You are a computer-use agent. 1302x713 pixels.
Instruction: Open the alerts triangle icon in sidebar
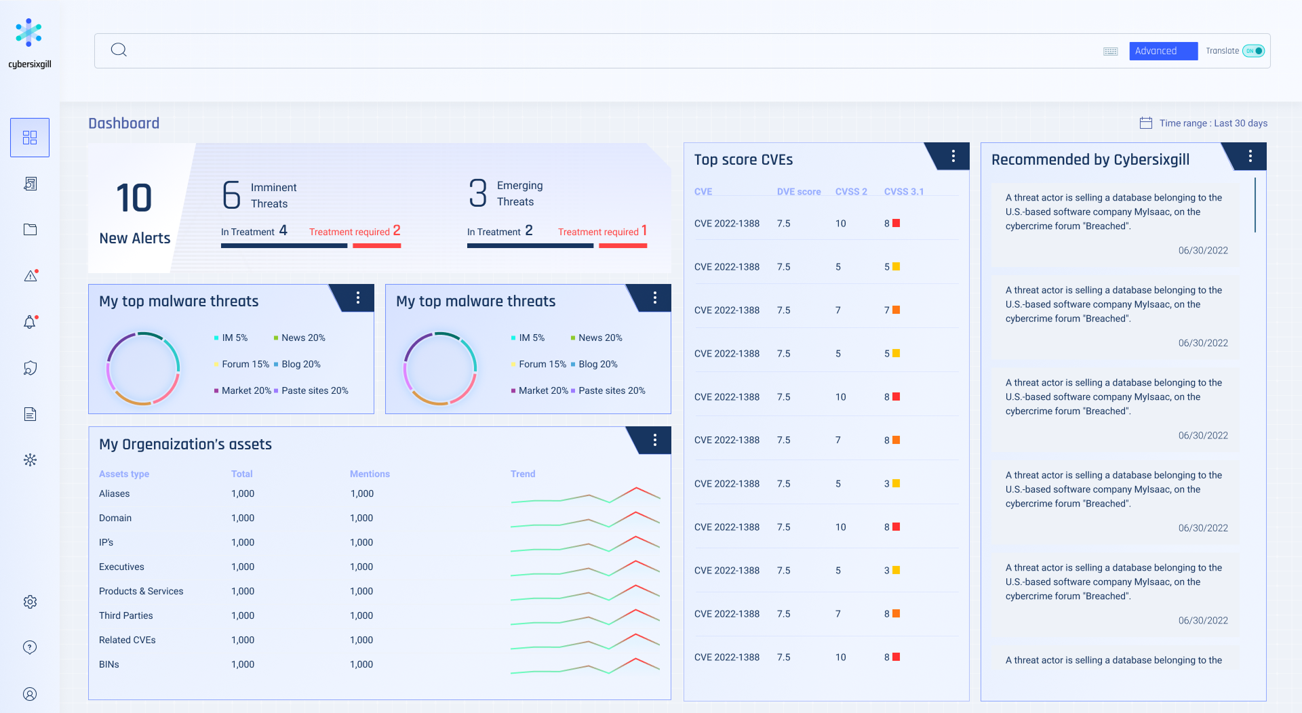coord(31,276)
